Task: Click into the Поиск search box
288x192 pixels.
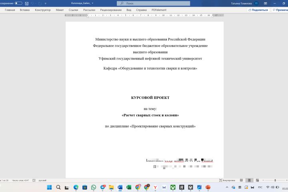Action: coord(153,3)
